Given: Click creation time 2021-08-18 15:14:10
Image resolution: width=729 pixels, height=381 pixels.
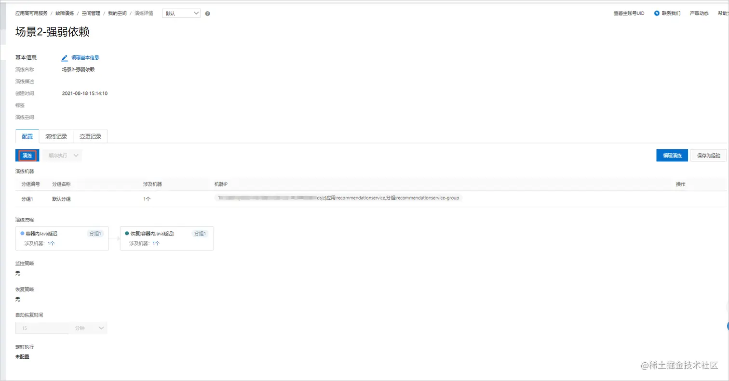Looking at the screenshot, I should [85, 93].
